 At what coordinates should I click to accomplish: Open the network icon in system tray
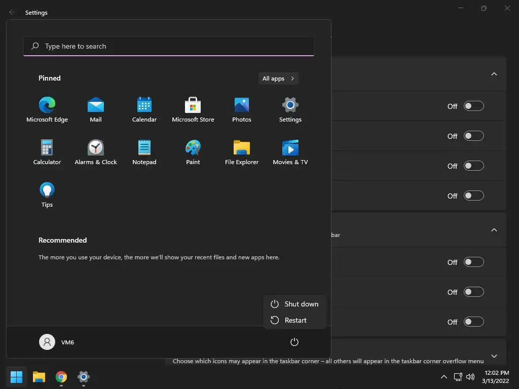[x=458, y=377]
